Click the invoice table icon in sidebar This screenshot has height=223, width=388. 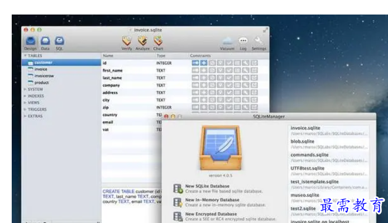31,69
